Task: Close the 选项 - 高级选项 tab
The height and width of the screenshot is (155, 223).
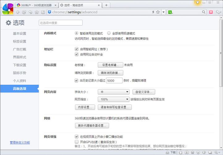Action: pyautogui.click(x=99, y=5)
